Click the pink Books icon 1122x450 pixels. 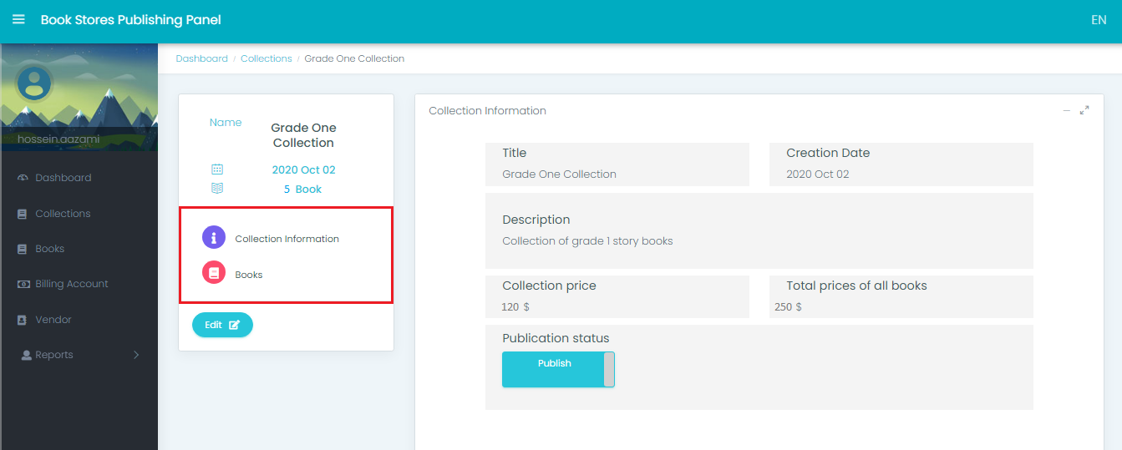[x=214, y=272]
